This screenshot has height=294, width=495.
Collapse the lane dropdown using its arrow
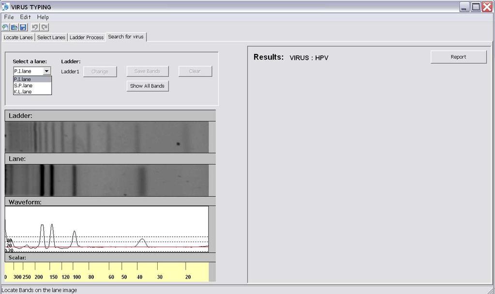(47, 71)
